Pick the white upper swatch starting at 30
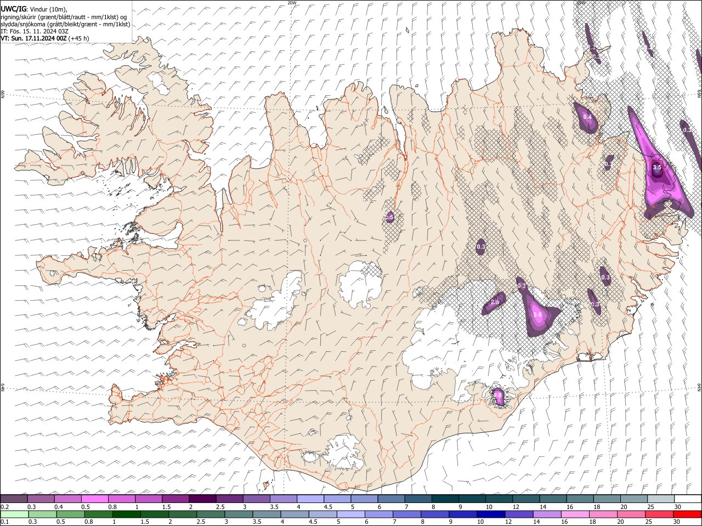The width and height of the screenshot is (702, 526). click(688, 499)
